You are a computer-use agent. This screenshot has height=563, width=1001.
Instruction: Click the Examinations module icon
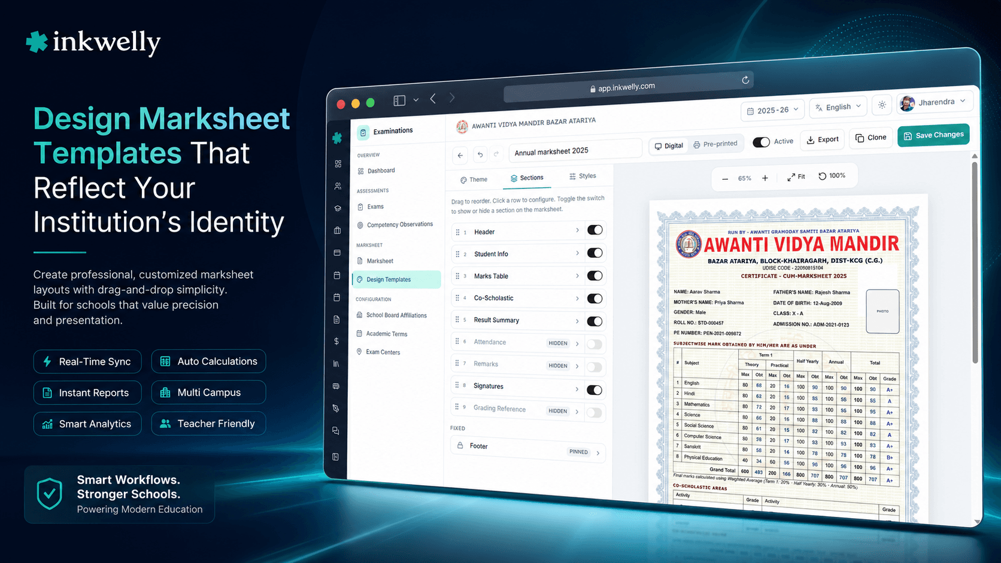point(363,132)
